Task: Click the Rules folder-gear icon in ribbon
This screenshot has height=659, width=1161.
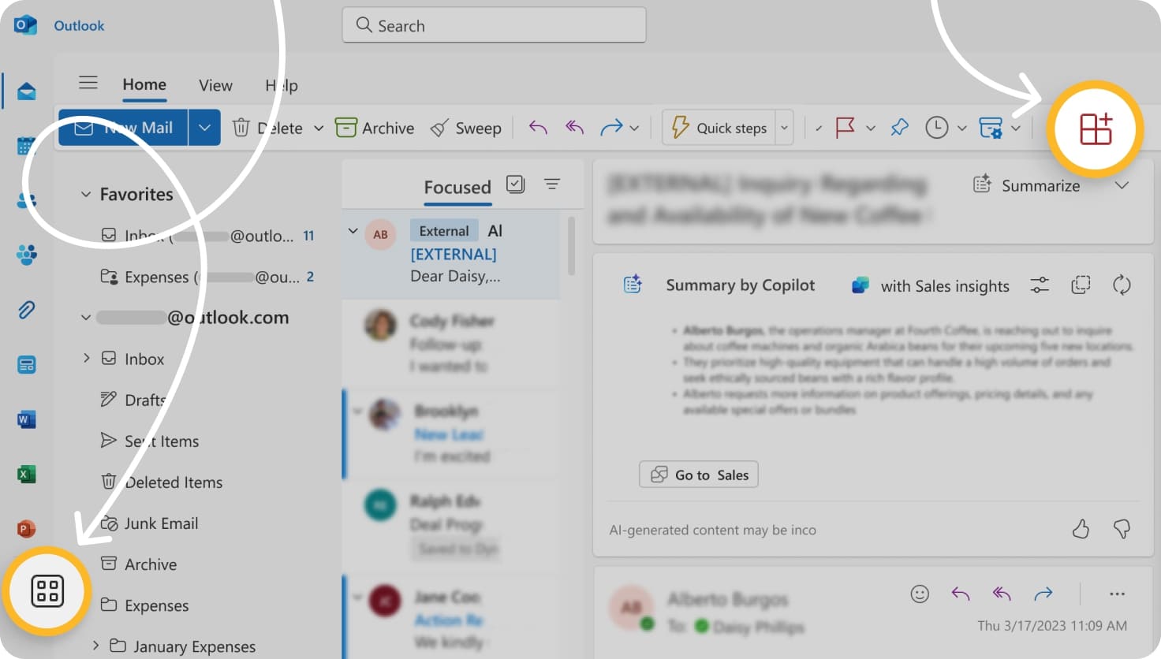Action: click(991, 128)
